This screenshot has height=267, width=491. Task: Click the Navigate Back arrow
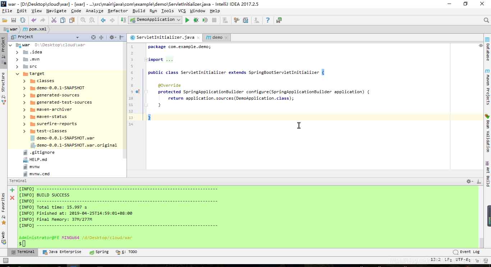[103, 20]
